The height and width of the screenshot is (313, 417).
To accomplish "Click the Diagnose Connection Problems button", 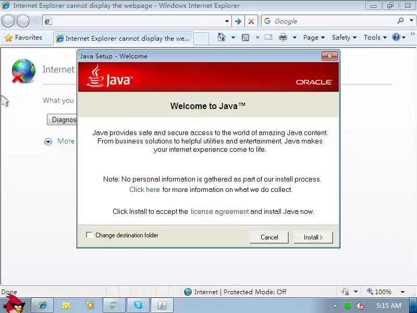I will click(62, 119).
